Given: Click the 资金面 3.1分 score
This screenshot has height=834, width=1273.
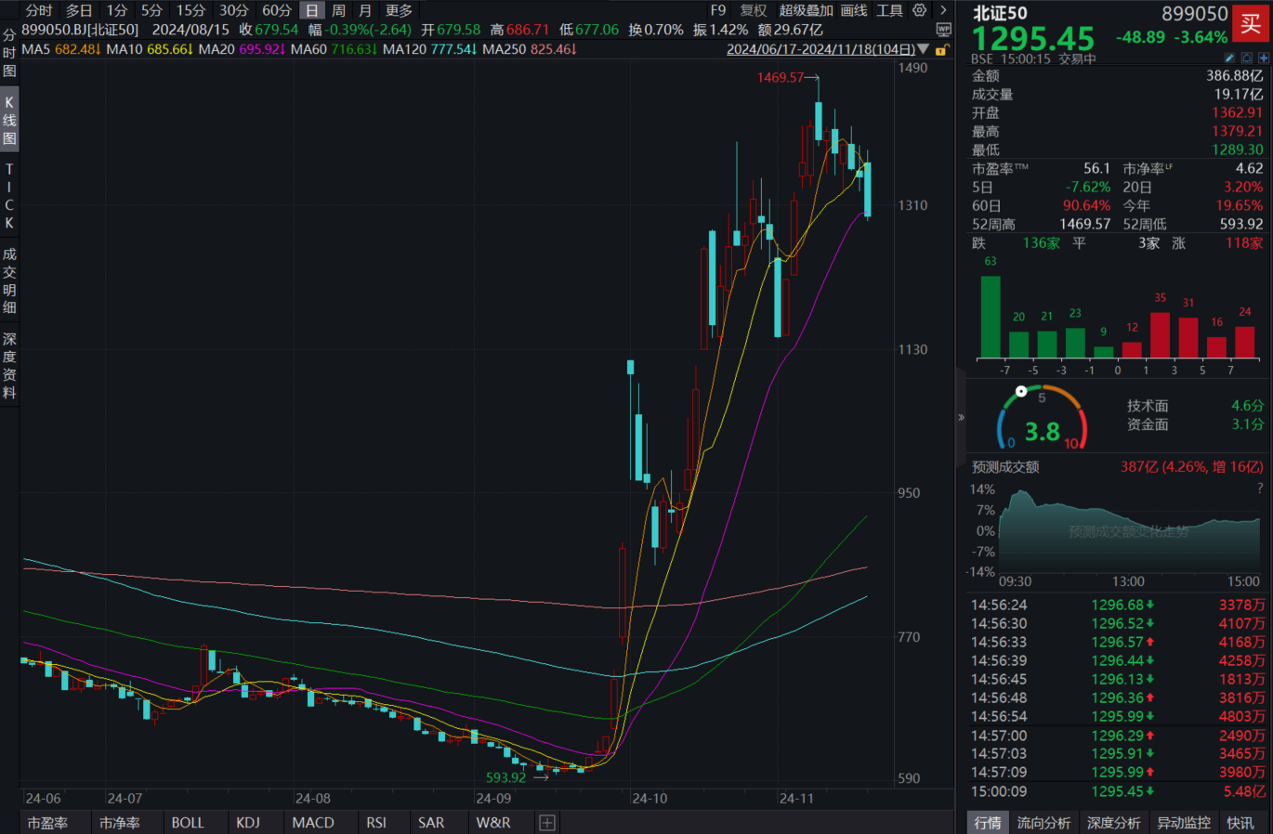Looking at the screenshot, I should point(1195,424).
